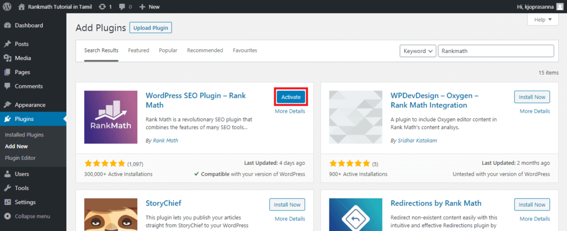Switch to the Featured tab

coord(138,50)
